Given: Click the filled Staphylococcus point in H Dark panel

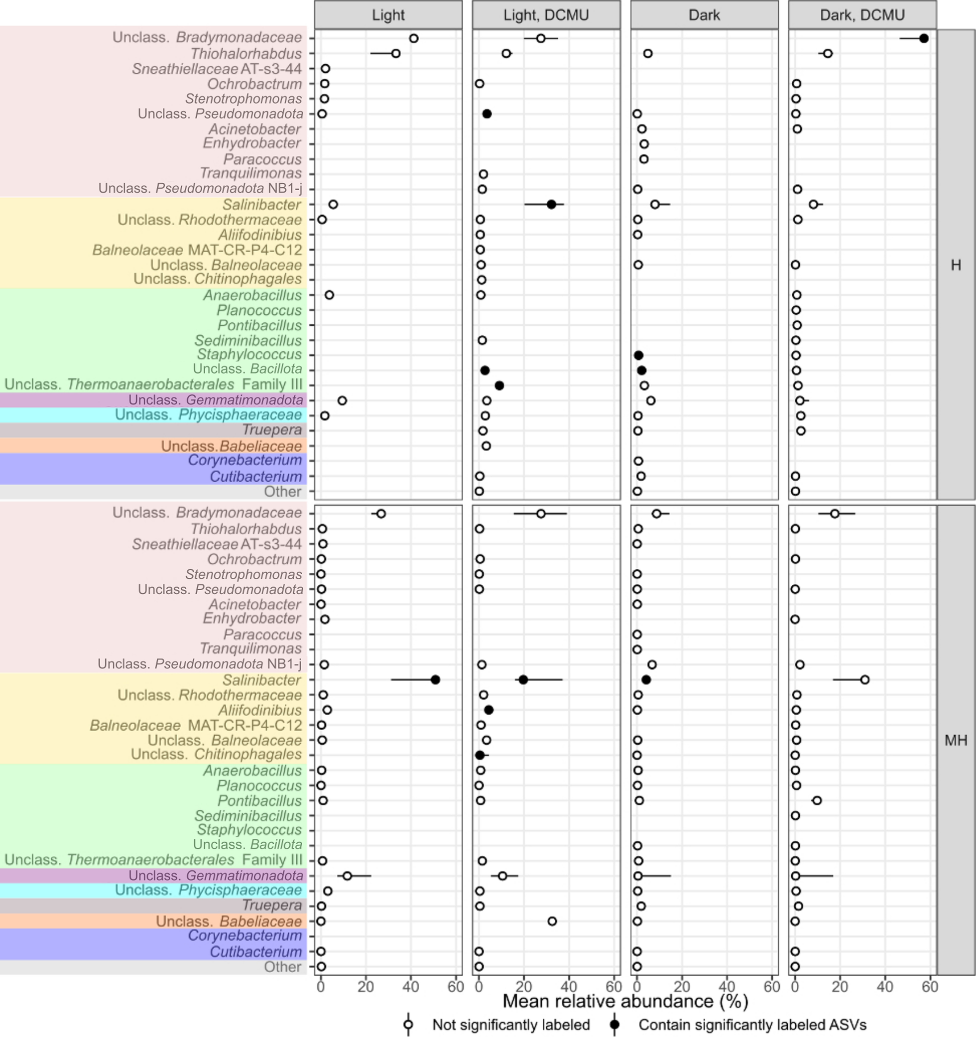Looking at the screenshot, I should 639,355.
